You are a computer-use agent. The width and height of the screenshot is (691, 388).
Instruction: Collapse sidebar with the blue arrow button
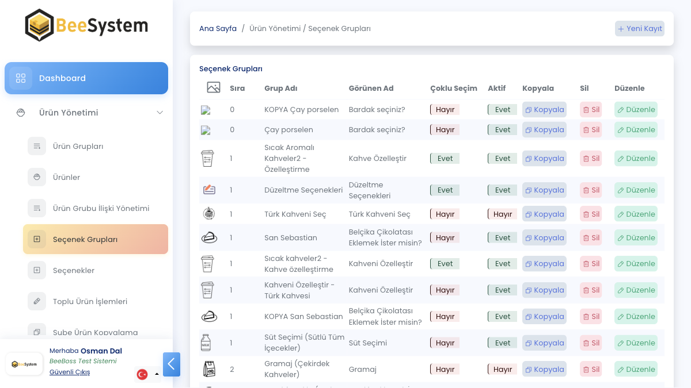click(x=172, y=364)
